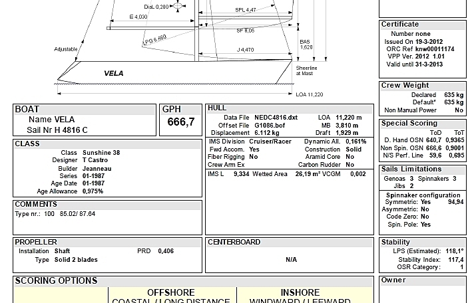The width and height of the screenshot is (468, 303).
Task: Select the LPG 6,560 diagonal label
Action: (x=155, y=40)
